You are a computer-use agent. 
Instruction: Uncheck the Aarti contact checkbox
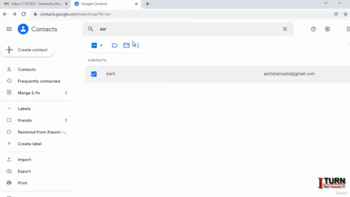tap(94, 74)
